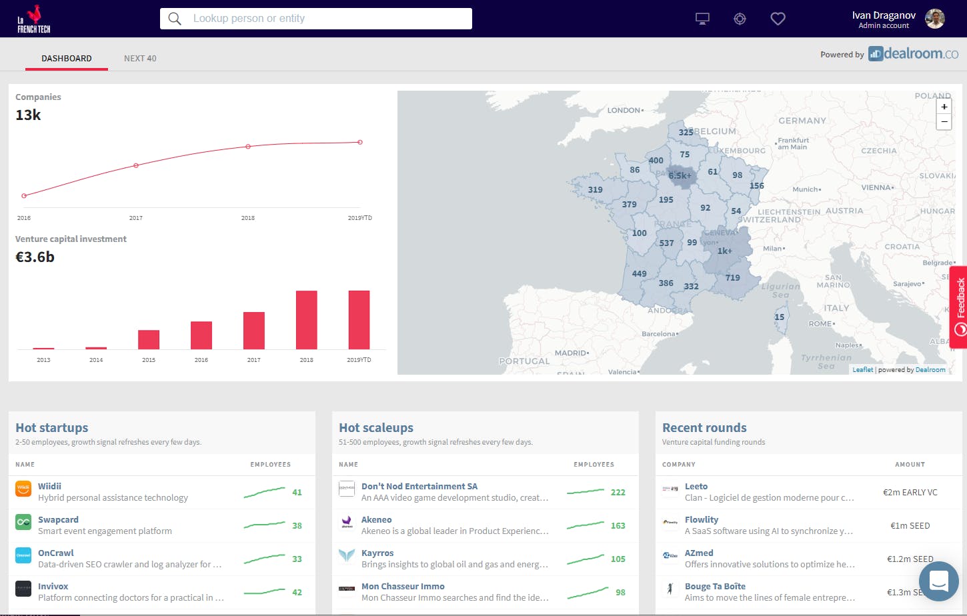Image resolution: width=967 pixels, height=616 pixels.
Task: Click the Leaflet attribution link
Action: [862, 369]
